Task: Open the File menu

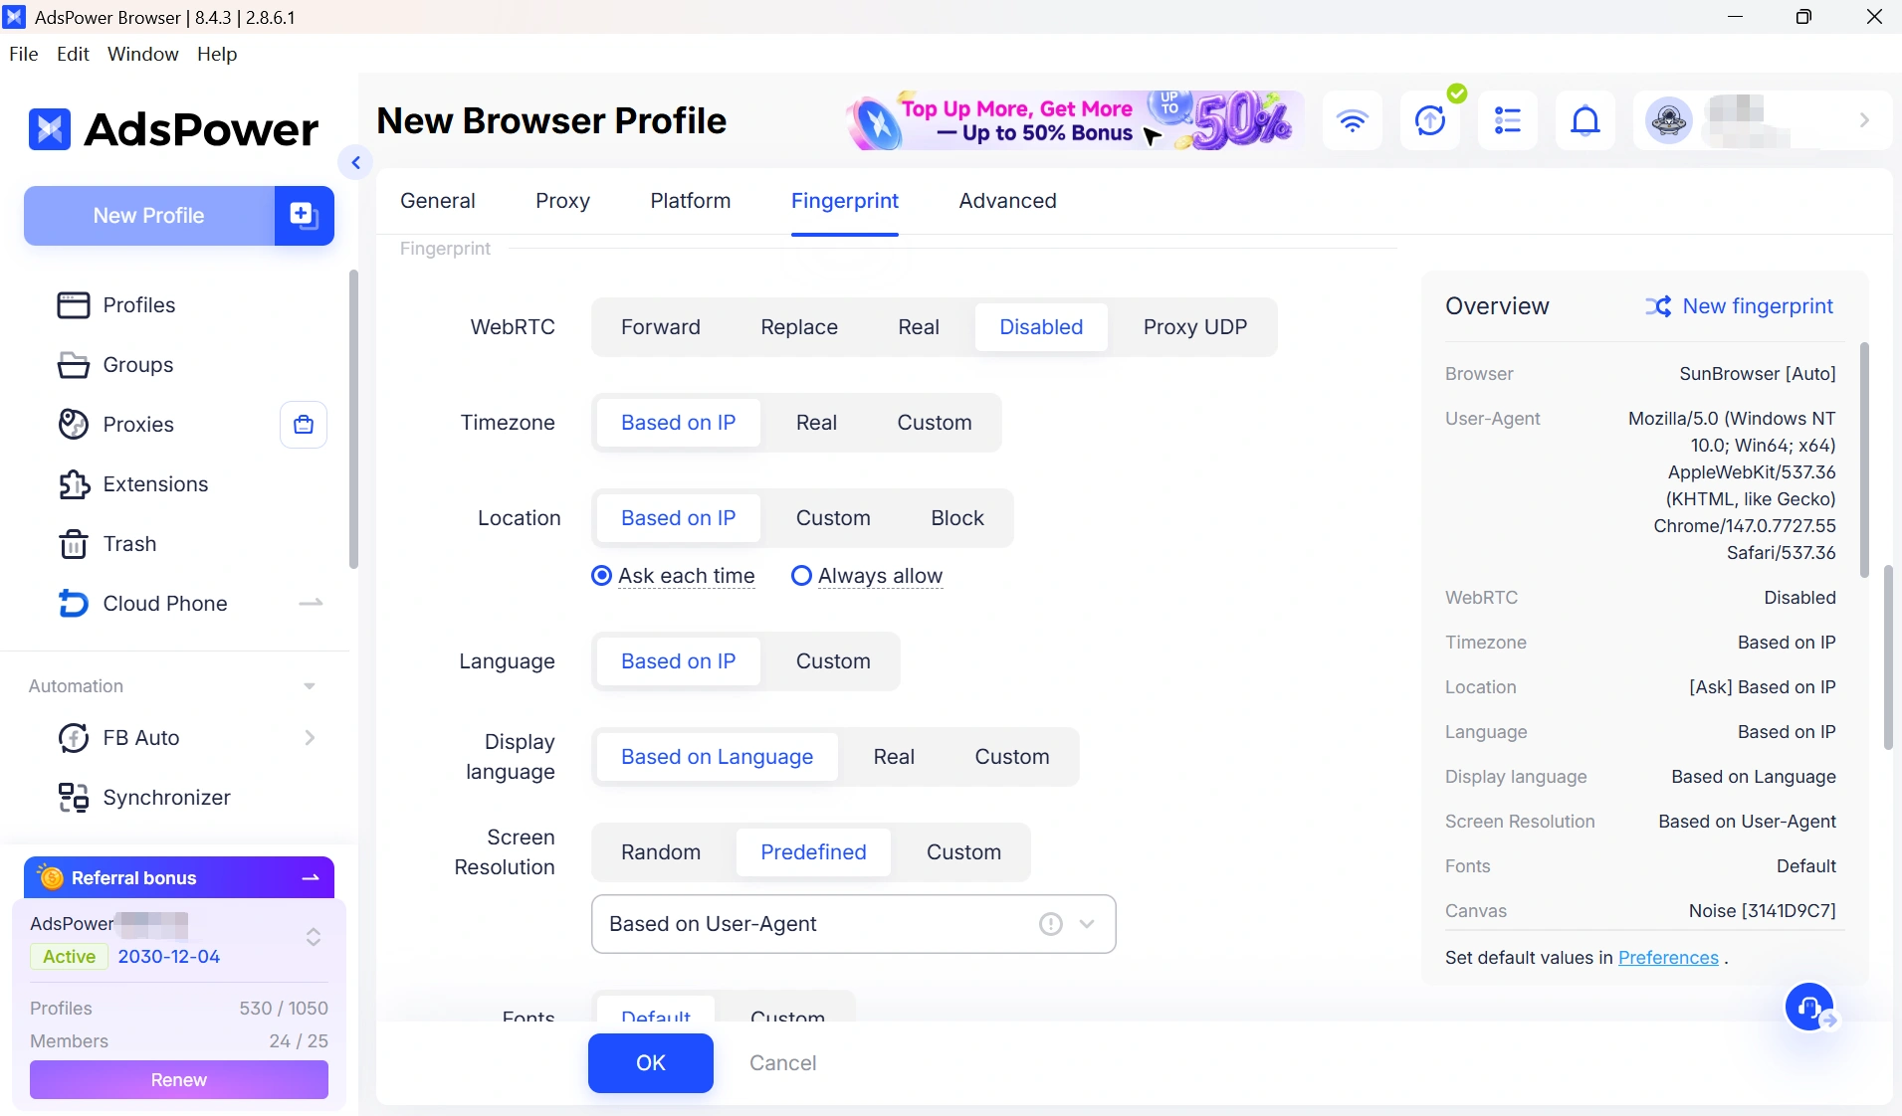Action: click(x=23, y=54)
